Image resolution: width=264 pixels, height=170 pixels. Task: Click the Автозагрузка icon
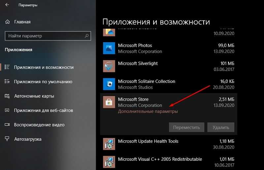pos(7,139)
